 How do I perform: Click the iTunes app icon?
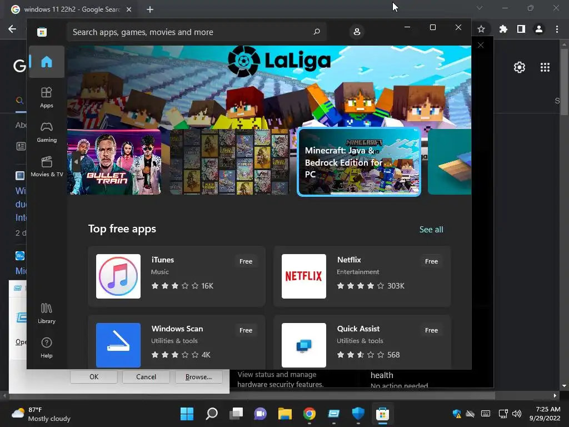(x=118, y=276)
